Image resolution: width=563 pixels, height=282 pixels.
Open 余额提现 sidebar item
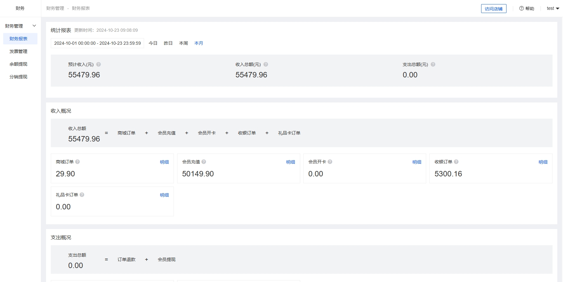click(x=18, y=64)
